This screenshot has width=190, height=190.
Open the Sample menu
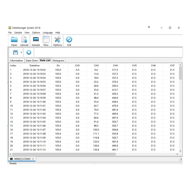coord(18,33)
